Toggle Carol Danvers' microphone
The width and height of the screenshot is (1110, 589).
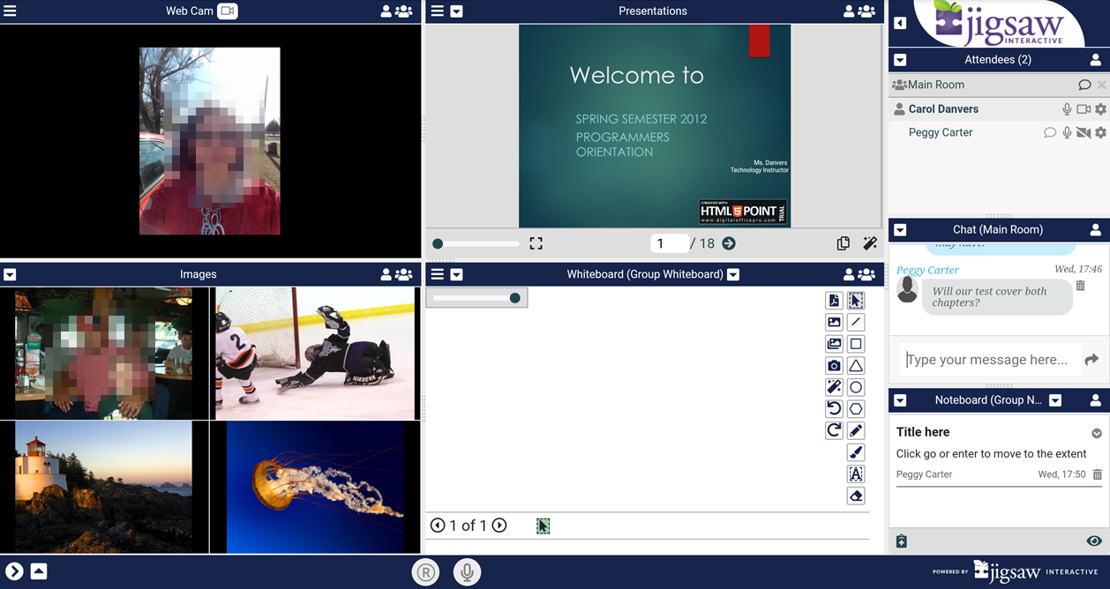point(1067,109)
